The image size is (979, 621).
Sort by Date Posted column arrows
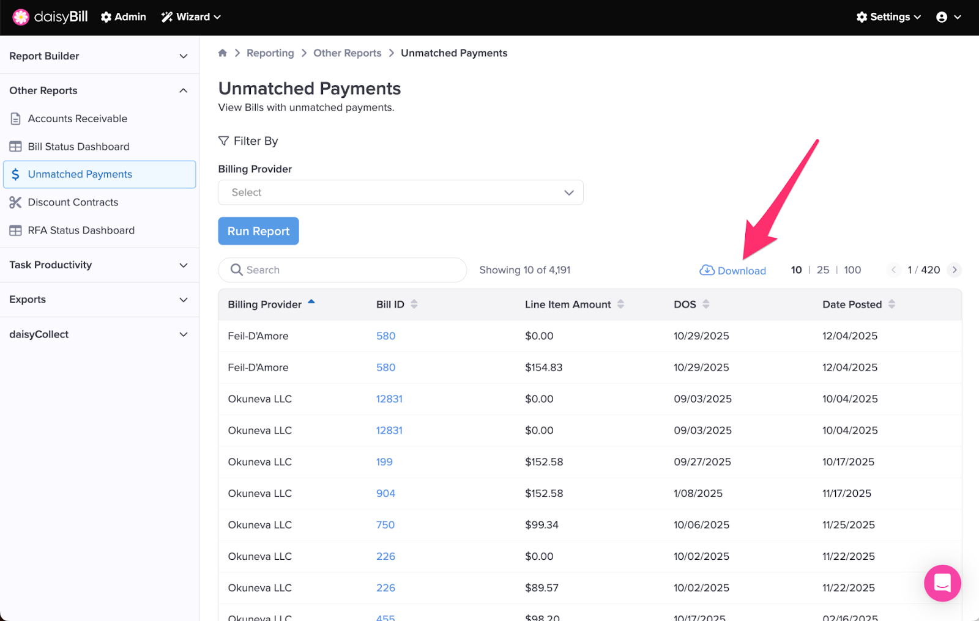click(x=892, y=304)
